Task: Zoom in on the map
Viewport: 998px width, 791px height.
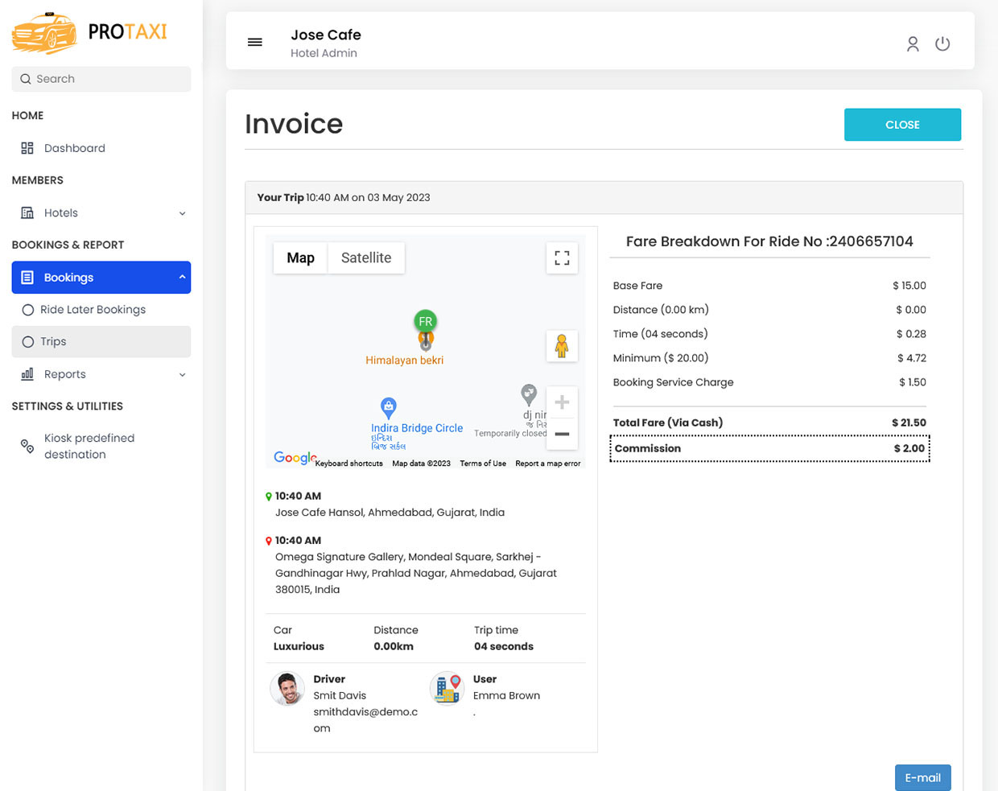Action: (x=562, y=402)
